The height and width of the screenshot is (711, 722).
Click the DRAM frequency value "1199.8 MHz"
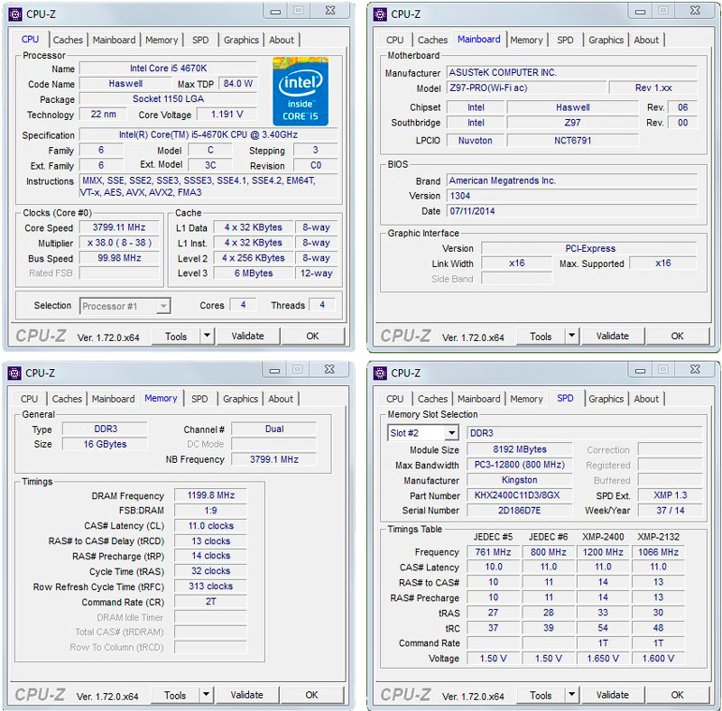[x=210, y=495]
